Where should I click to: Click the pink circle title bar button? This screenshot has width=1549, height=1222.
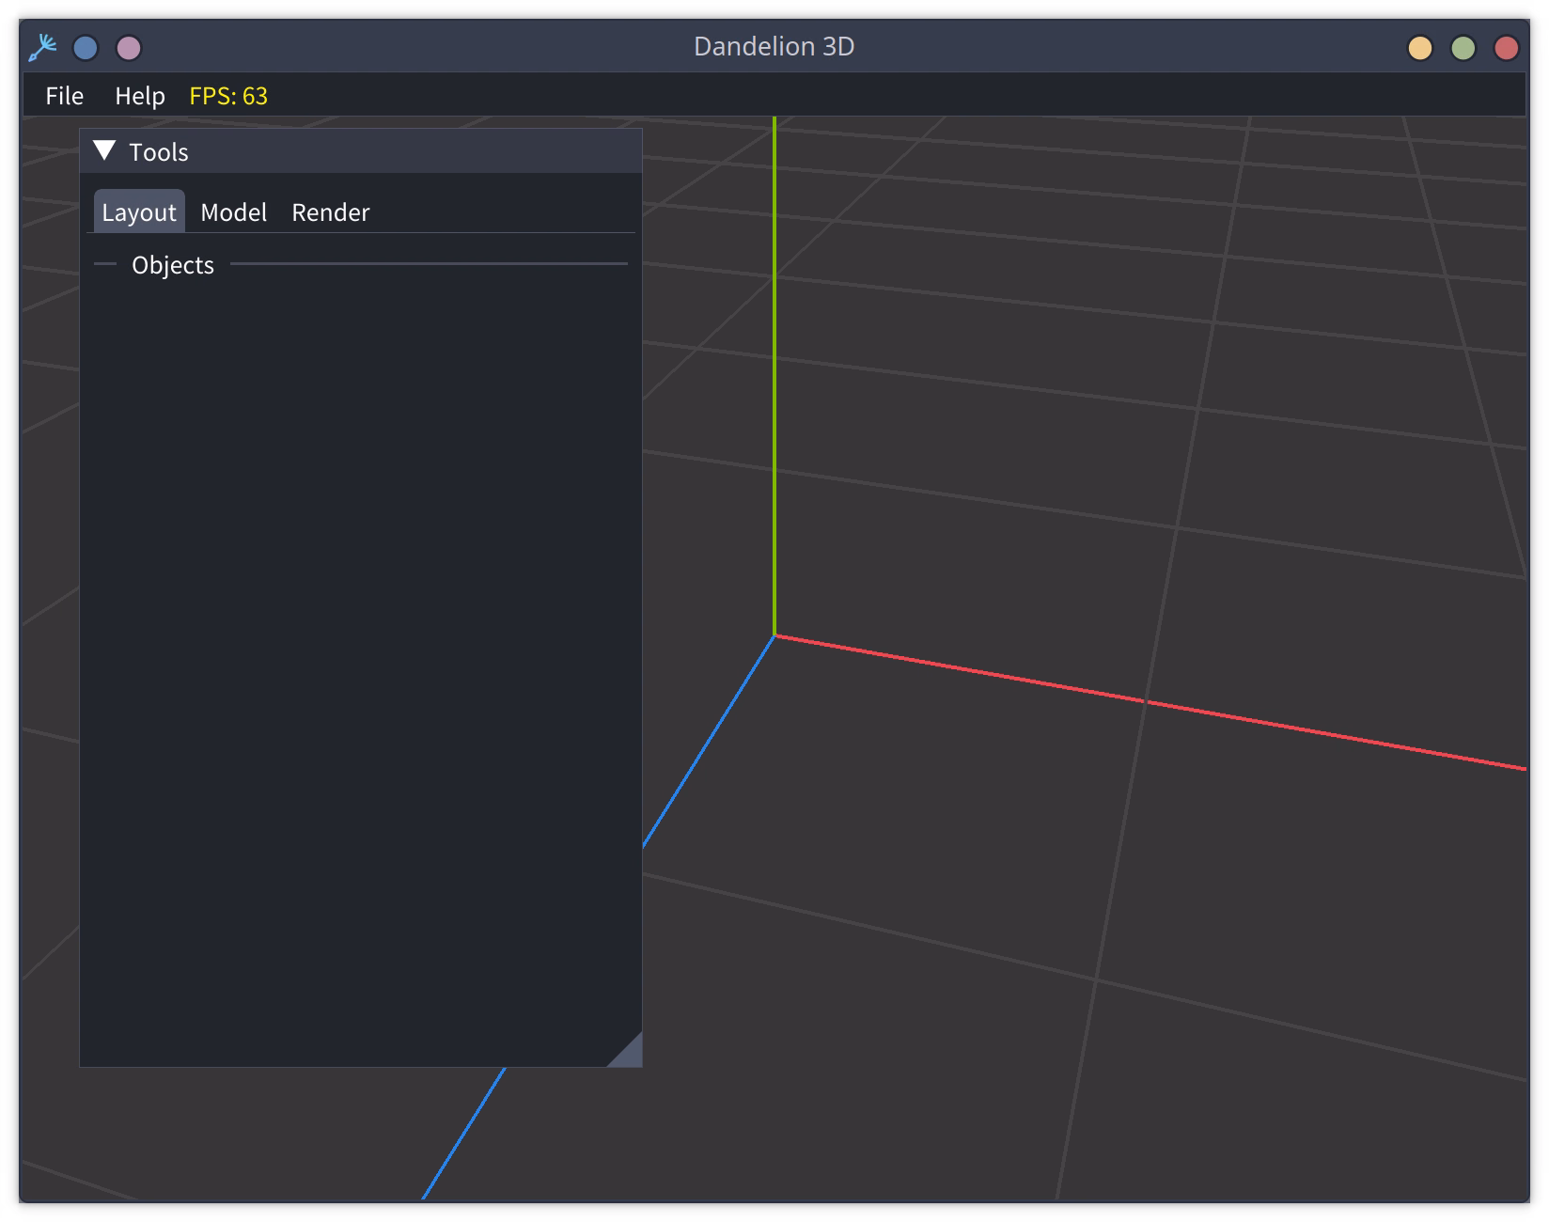pyautogui.click(x=129, y=48)
